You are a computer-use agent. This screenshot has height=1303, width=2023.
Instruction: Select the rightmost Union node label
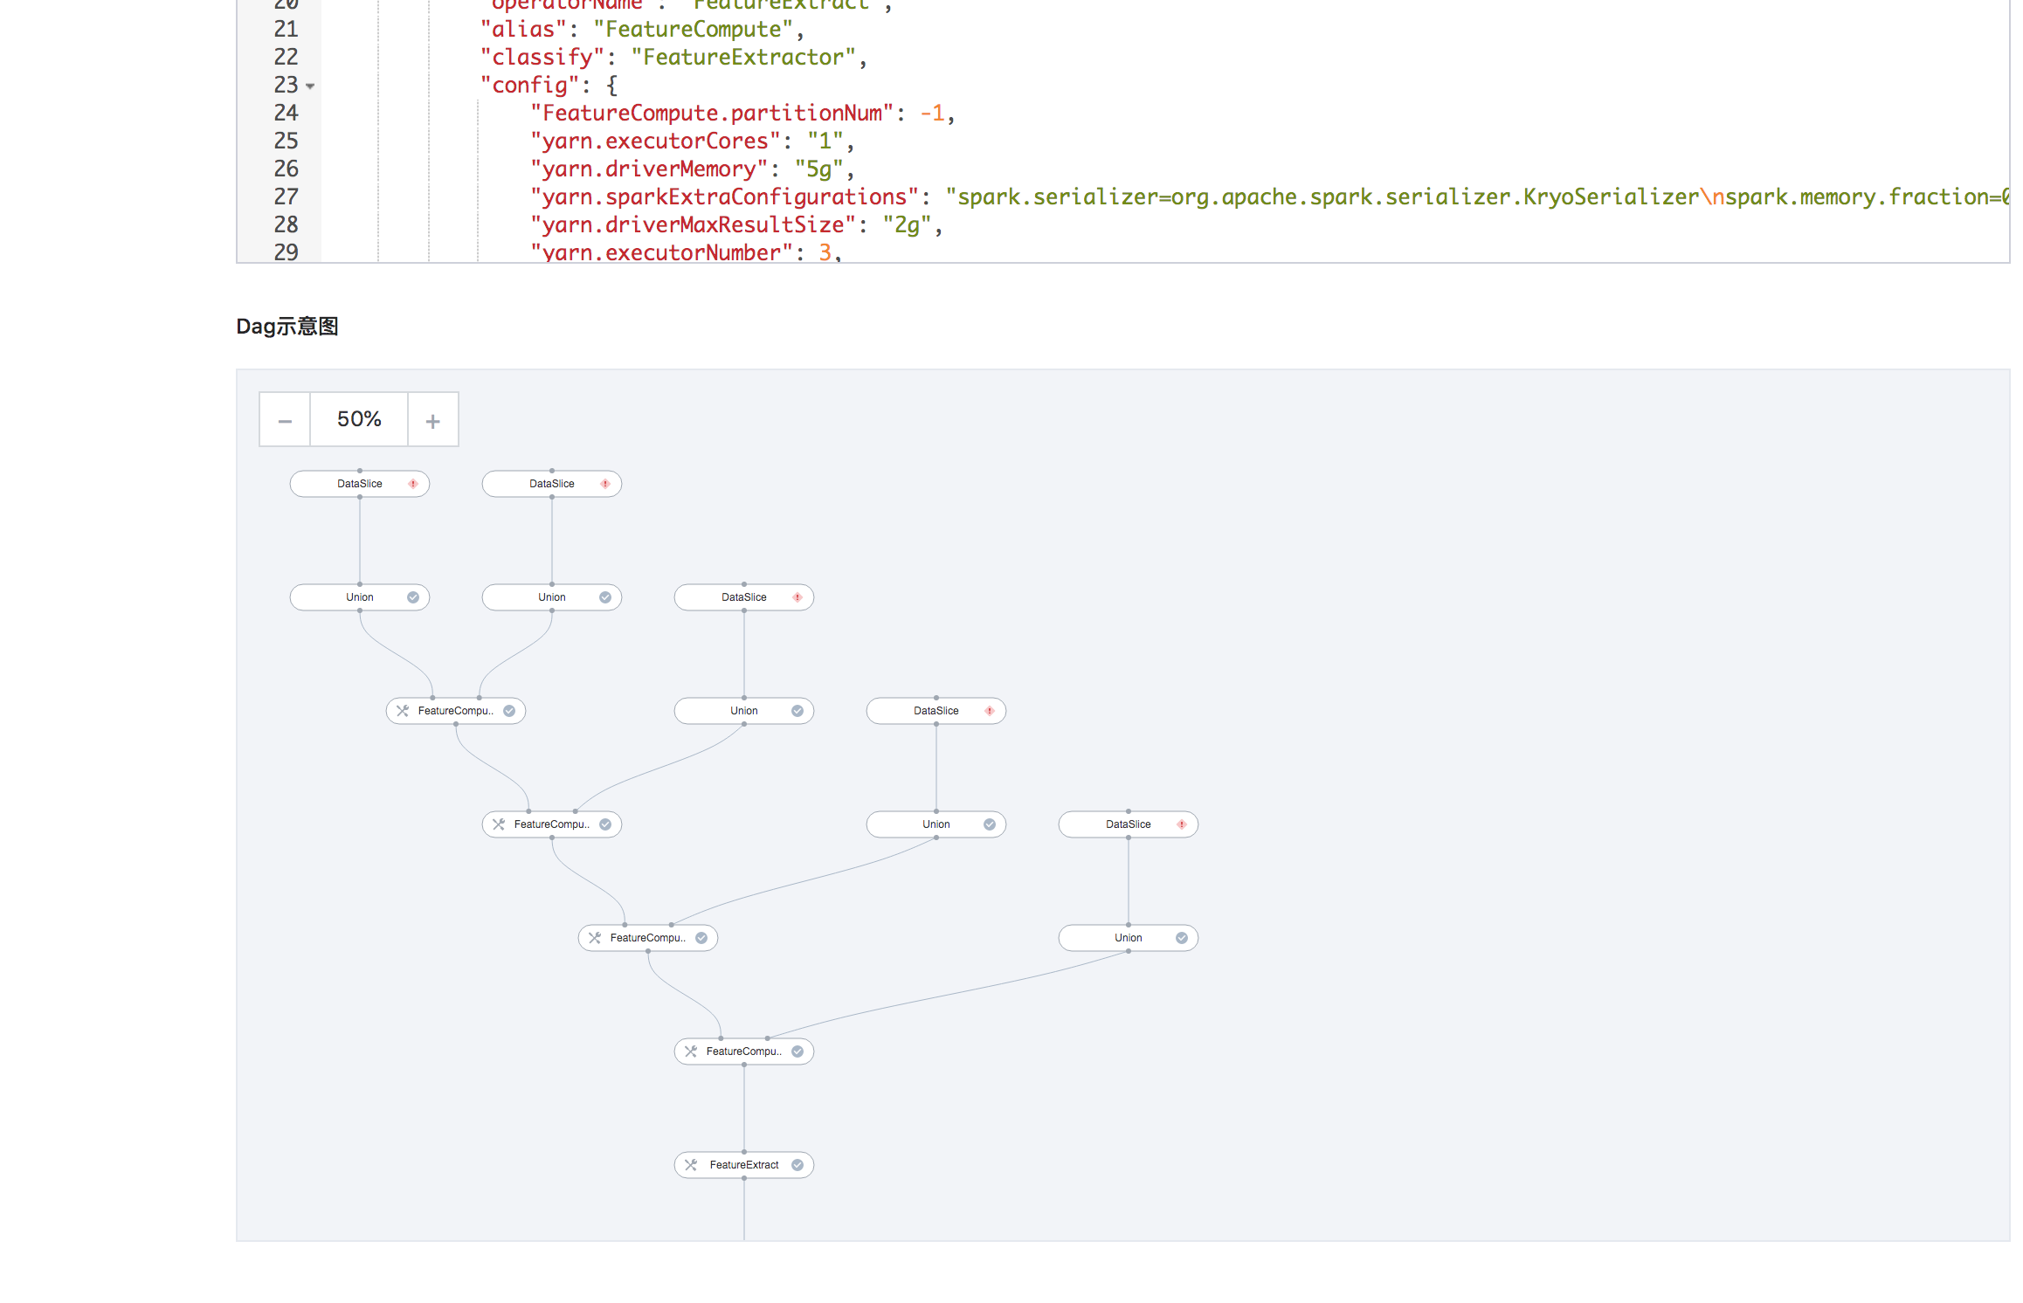1129,938
